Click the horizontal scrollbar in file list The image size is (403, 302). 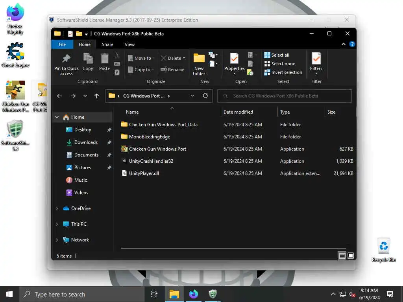coord(233,248)
